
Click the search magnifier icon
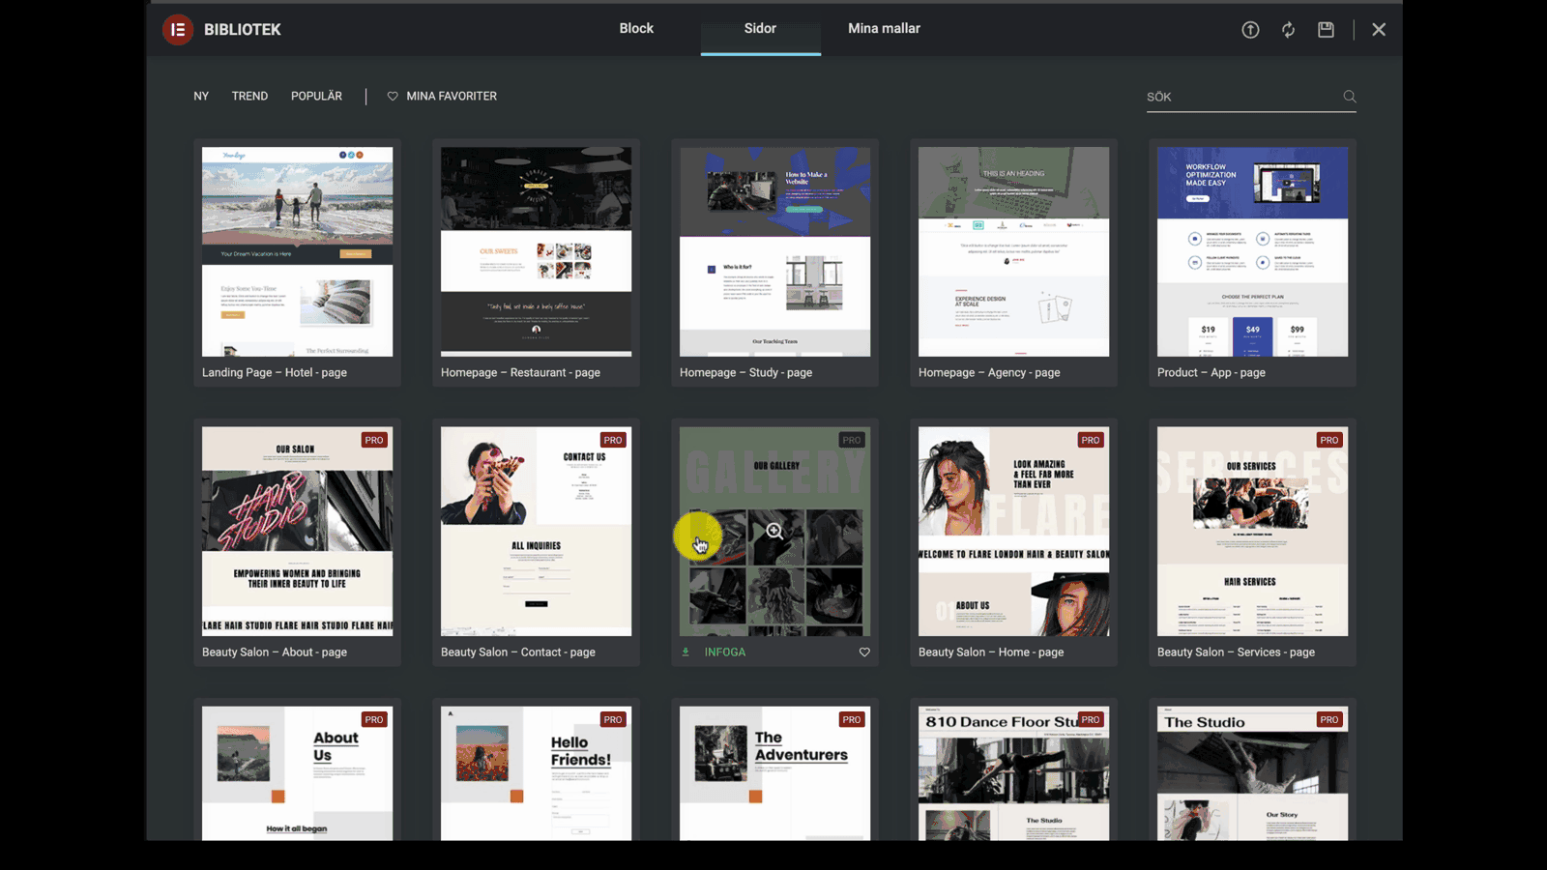point(1350,97)
